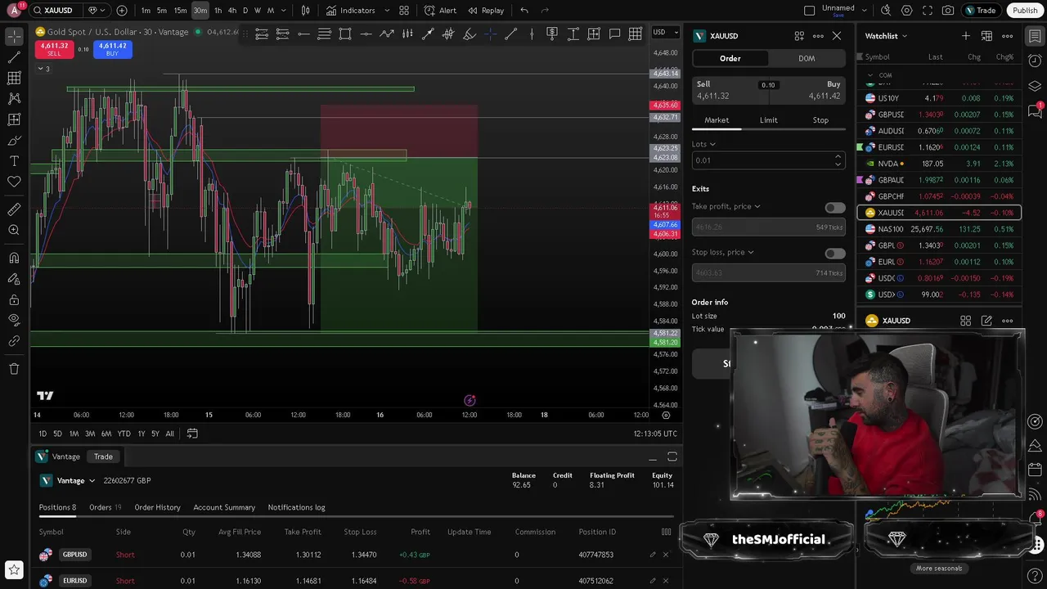Undo the last chart action

(x=524, y=11)
